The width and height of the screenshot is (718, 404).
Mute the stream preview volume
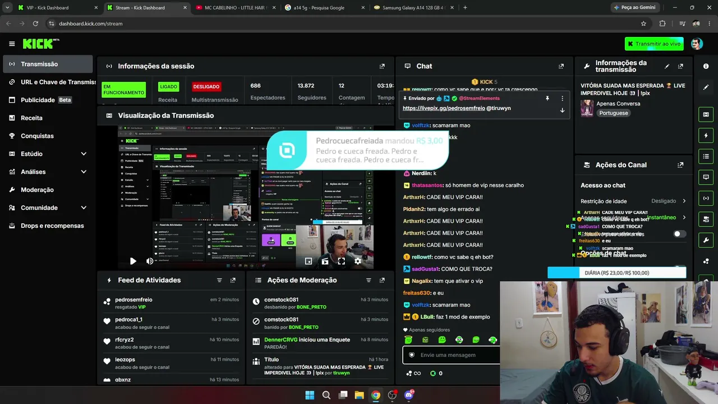coord(150,261)
